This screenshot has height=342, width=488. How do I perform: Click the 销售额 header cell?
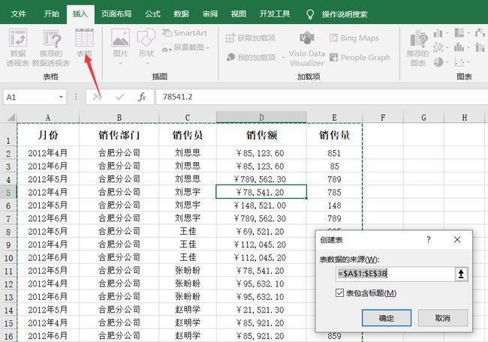point(261,134)
